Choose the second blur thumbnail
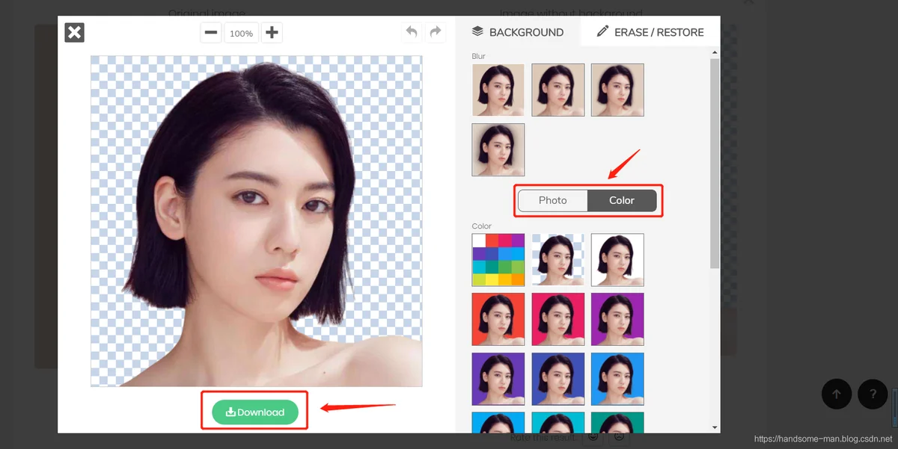The width and height of the screenshot is (898, 449). [x=558, y=90]
